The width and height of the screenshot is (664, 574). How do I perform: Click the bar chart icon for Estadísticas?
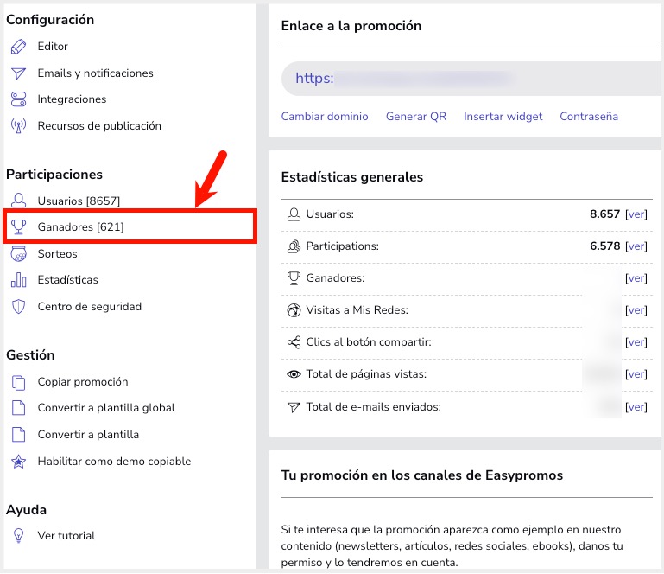(18, 280)
